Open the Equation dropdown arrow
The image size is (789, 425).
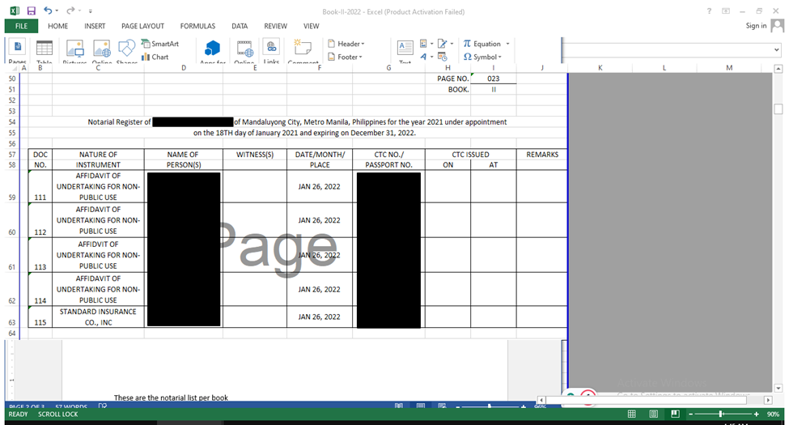(x=507, y=44)
